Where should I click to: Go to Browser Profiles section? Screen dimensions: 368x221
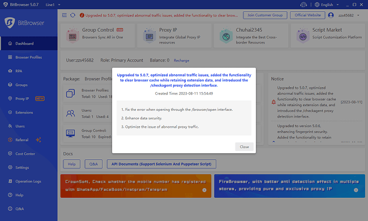tap(29, 57)
